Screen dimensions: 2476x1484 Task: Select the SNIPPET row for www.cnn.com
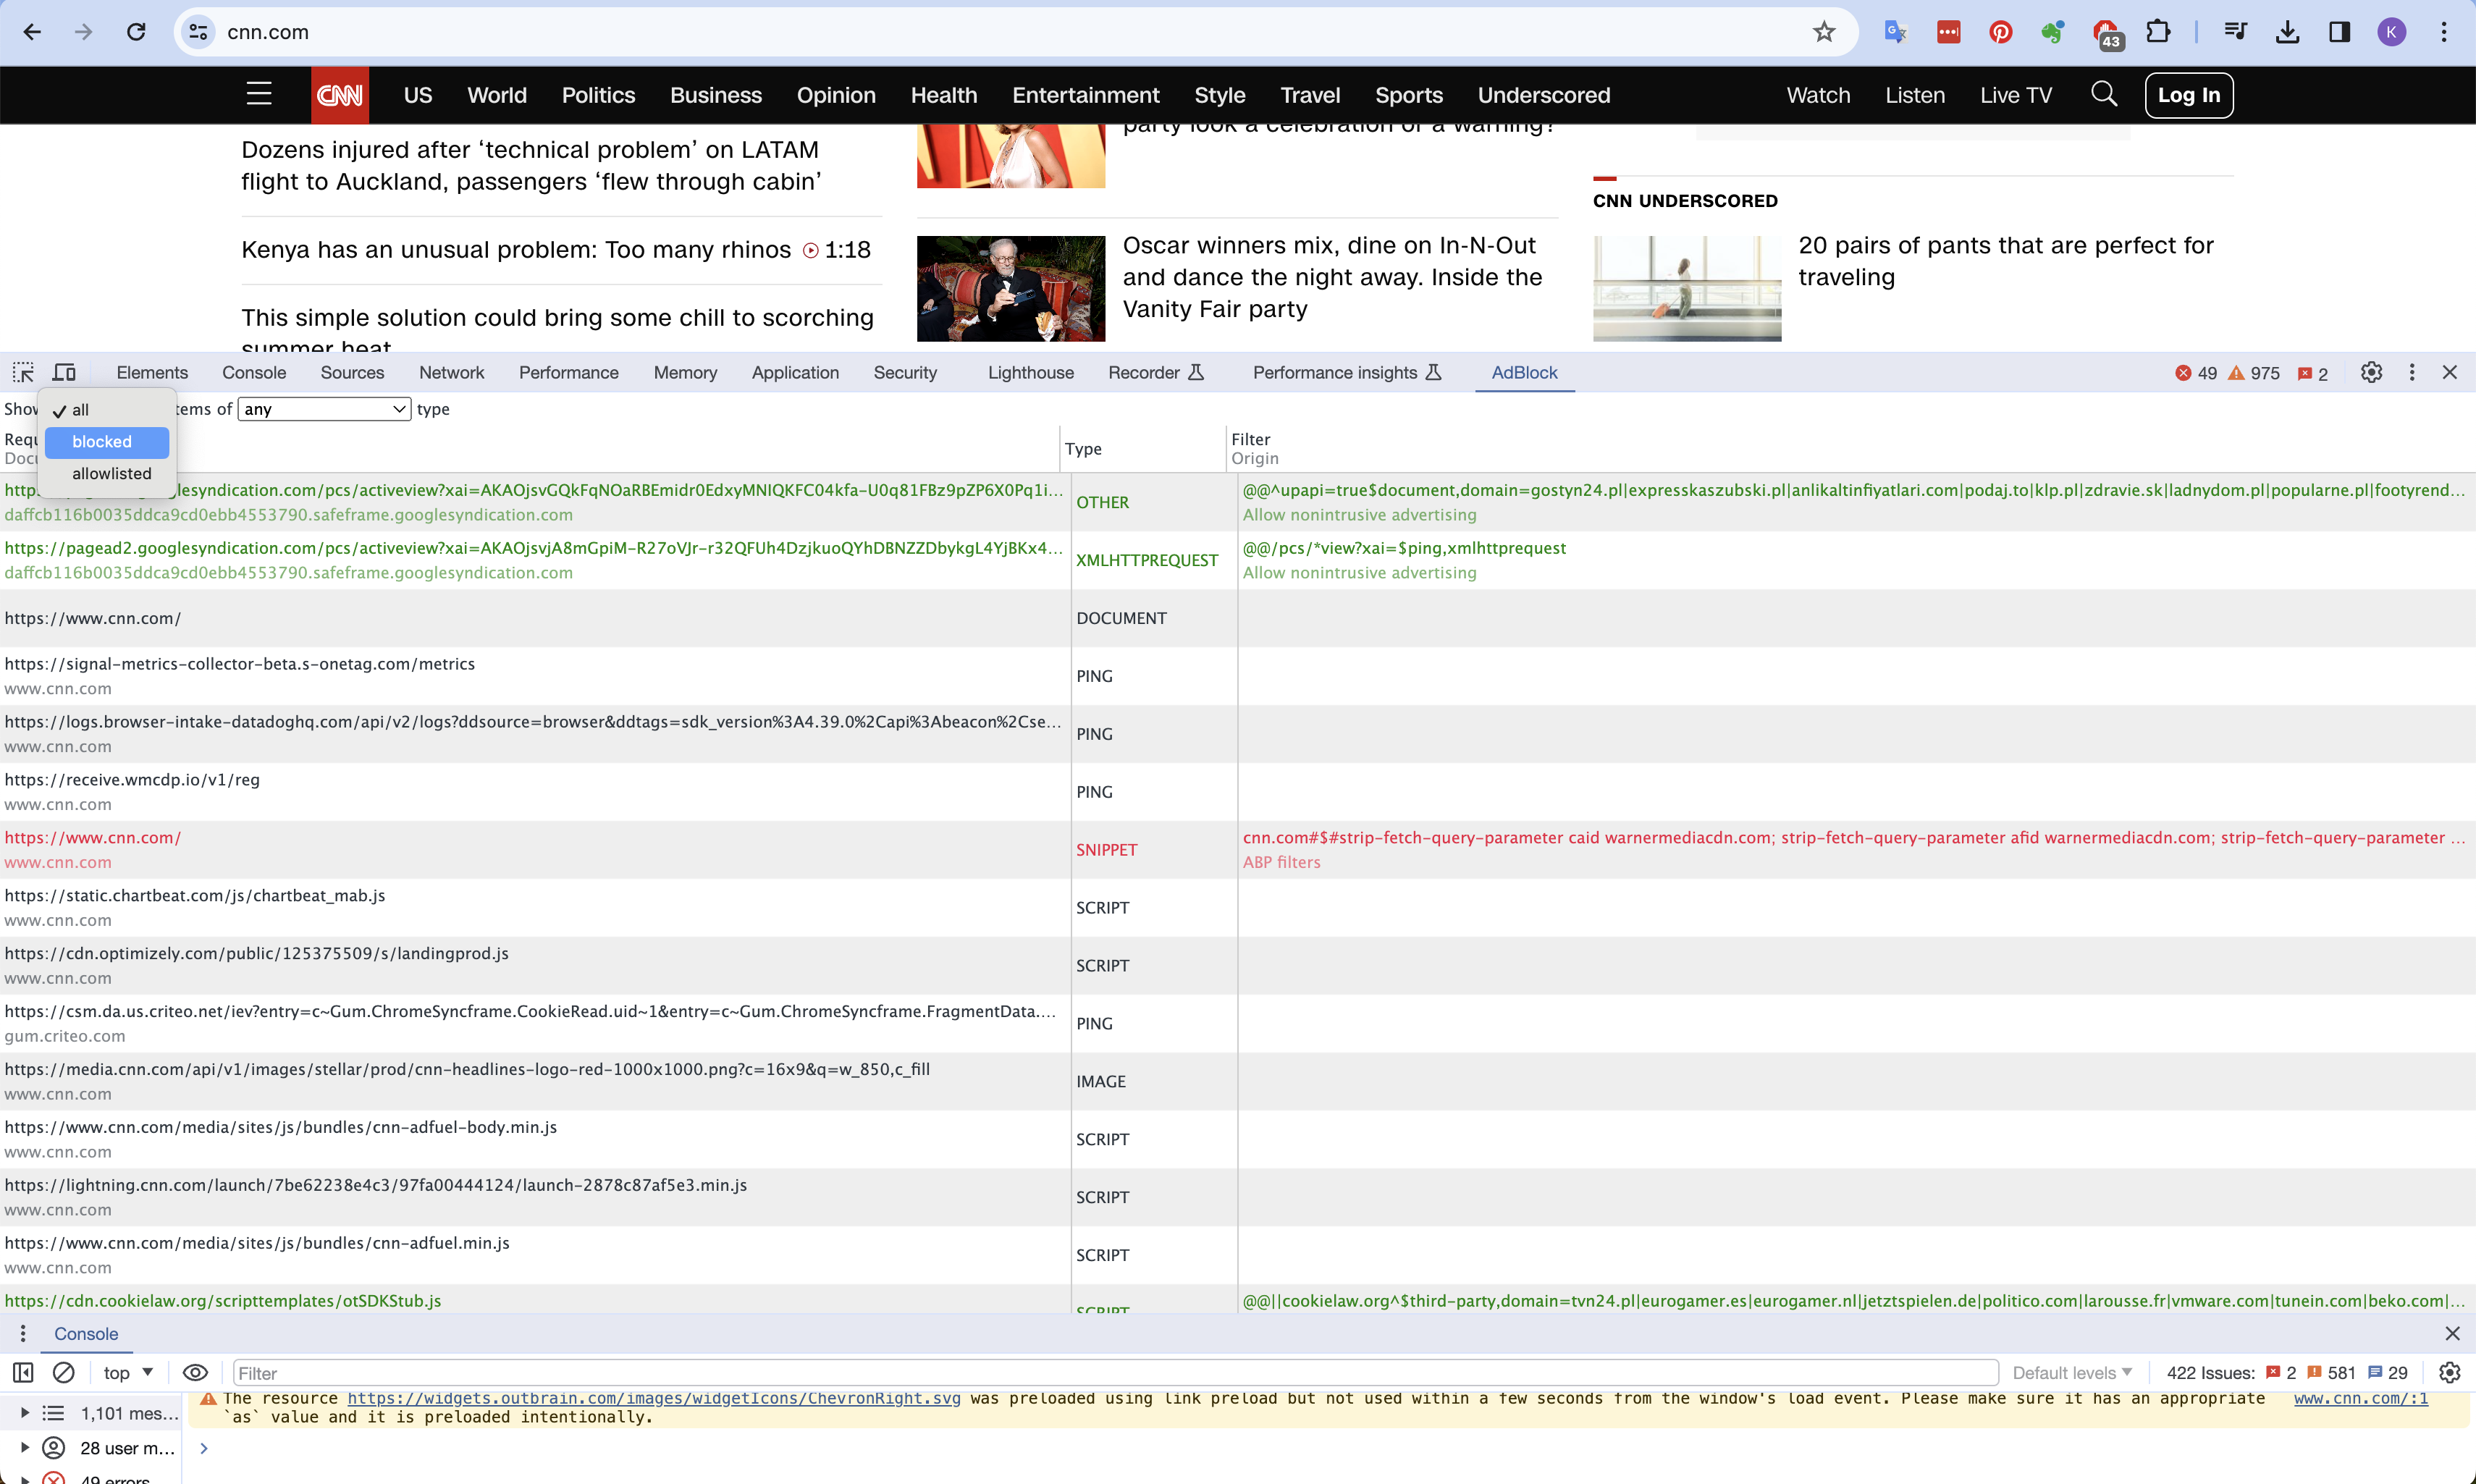[1237, 850]
